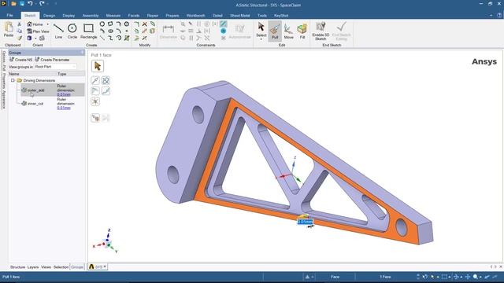This screenshot has height=283, width=504.
Task: Open the Layers panel tab
Action: tap(33, 267)
